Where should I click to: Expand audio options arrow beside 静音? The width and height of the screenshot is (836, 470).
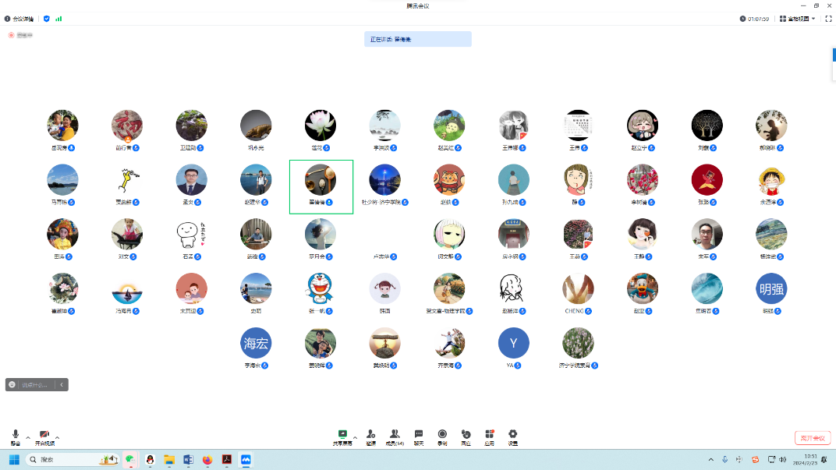(x=28, y=436)
